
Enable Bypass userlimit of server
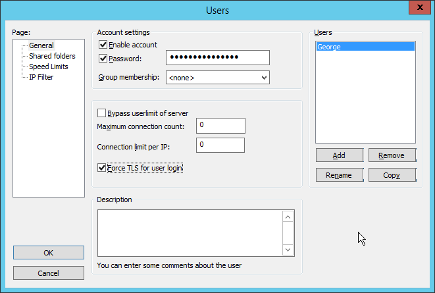coord(101,113)
